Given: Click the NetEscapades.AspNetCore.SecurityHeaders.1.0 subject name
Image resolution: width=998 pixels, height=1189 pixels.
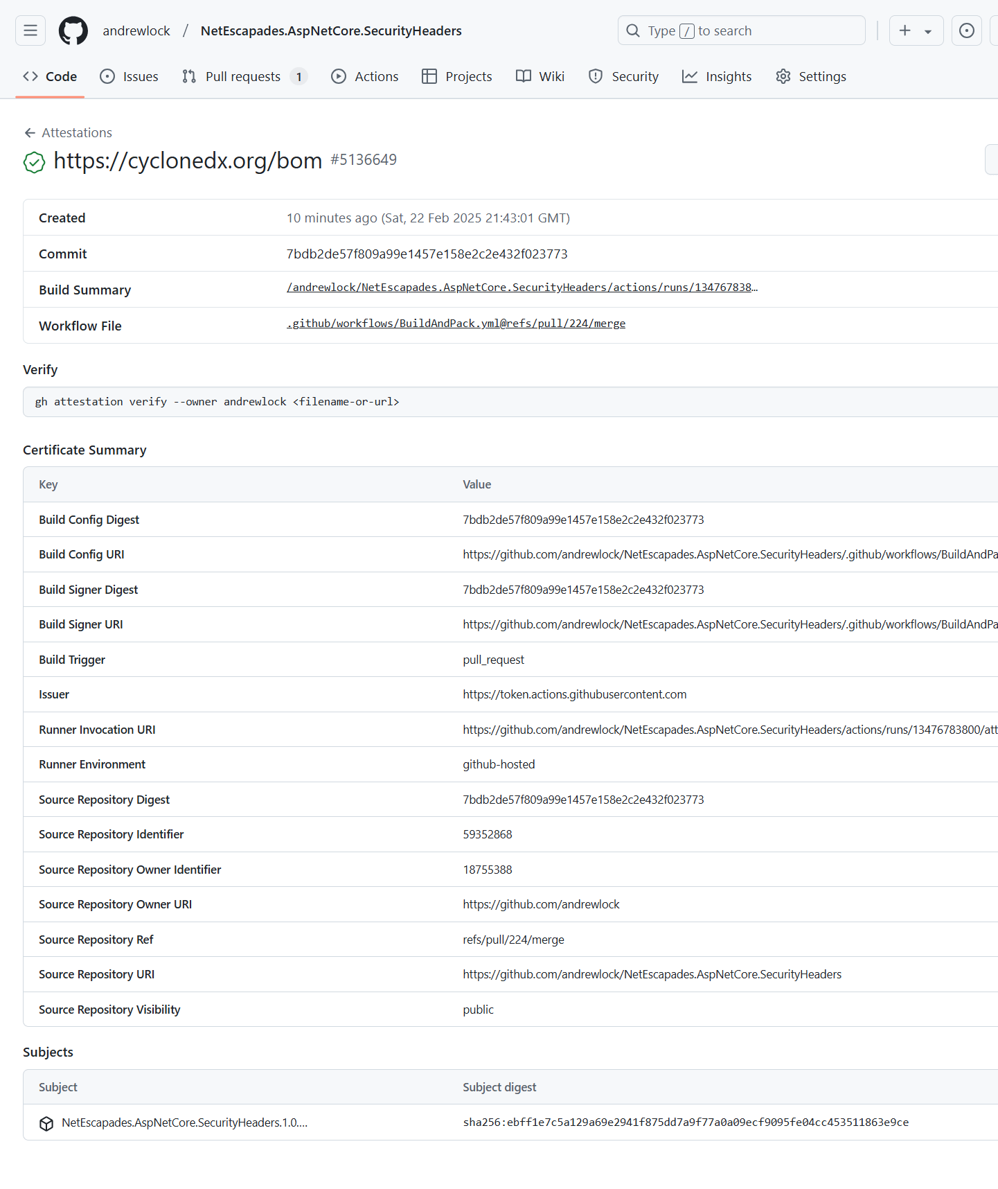Looking at the screenshot, I should point(184,1122).
